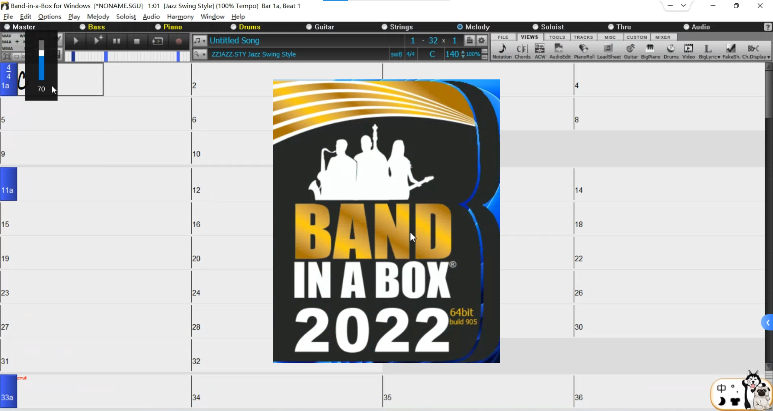
Task: Open the Drums window
Action: pyautogui.click(x=671, y=51)
